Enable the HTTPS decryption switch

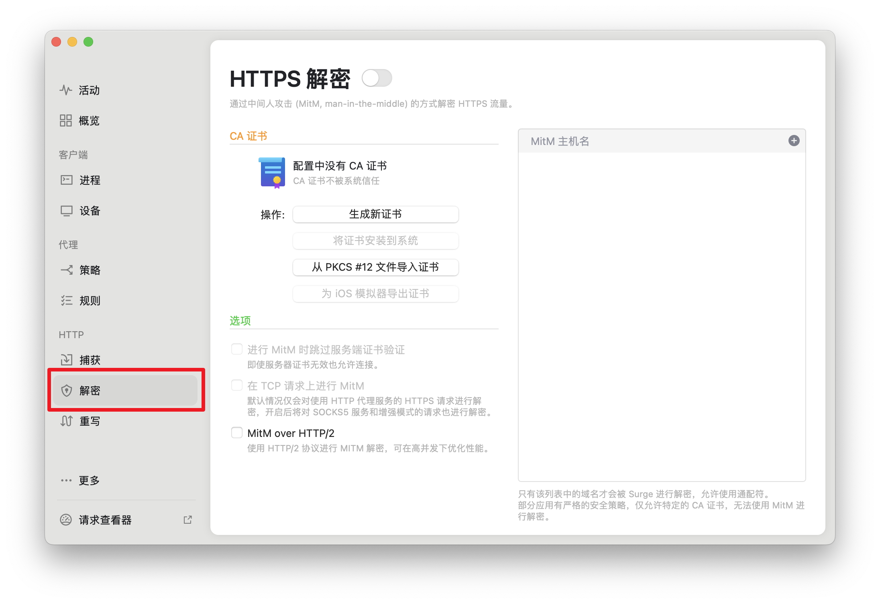coord(377,78)
